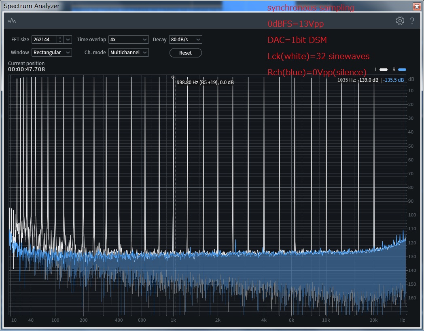Click the 'FFT size' label
Image resolution: width=424 pixels, height=331 pixels.
(x=20, y=40)
